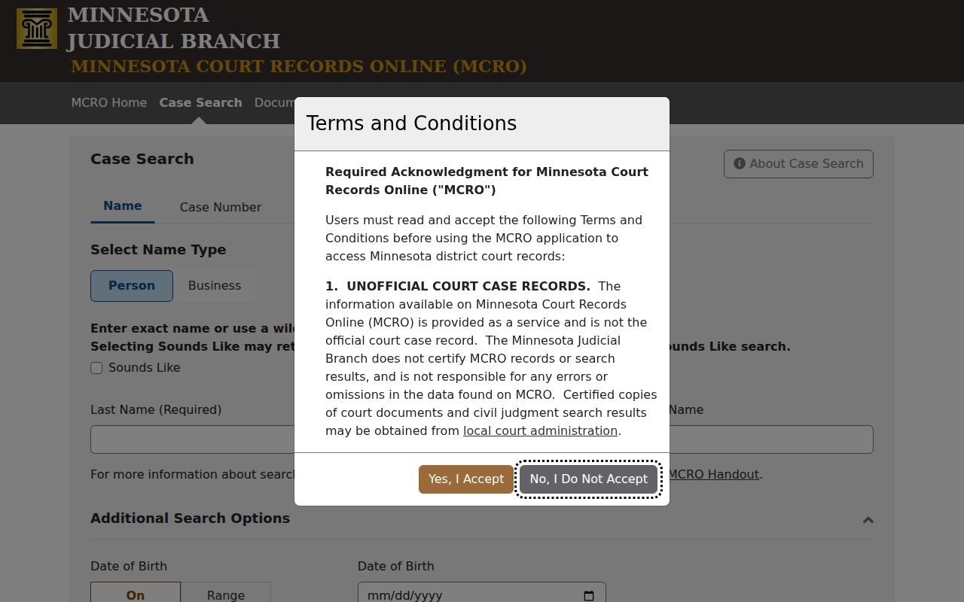
Task: Select the Business name type
Action: click(215, 286)
